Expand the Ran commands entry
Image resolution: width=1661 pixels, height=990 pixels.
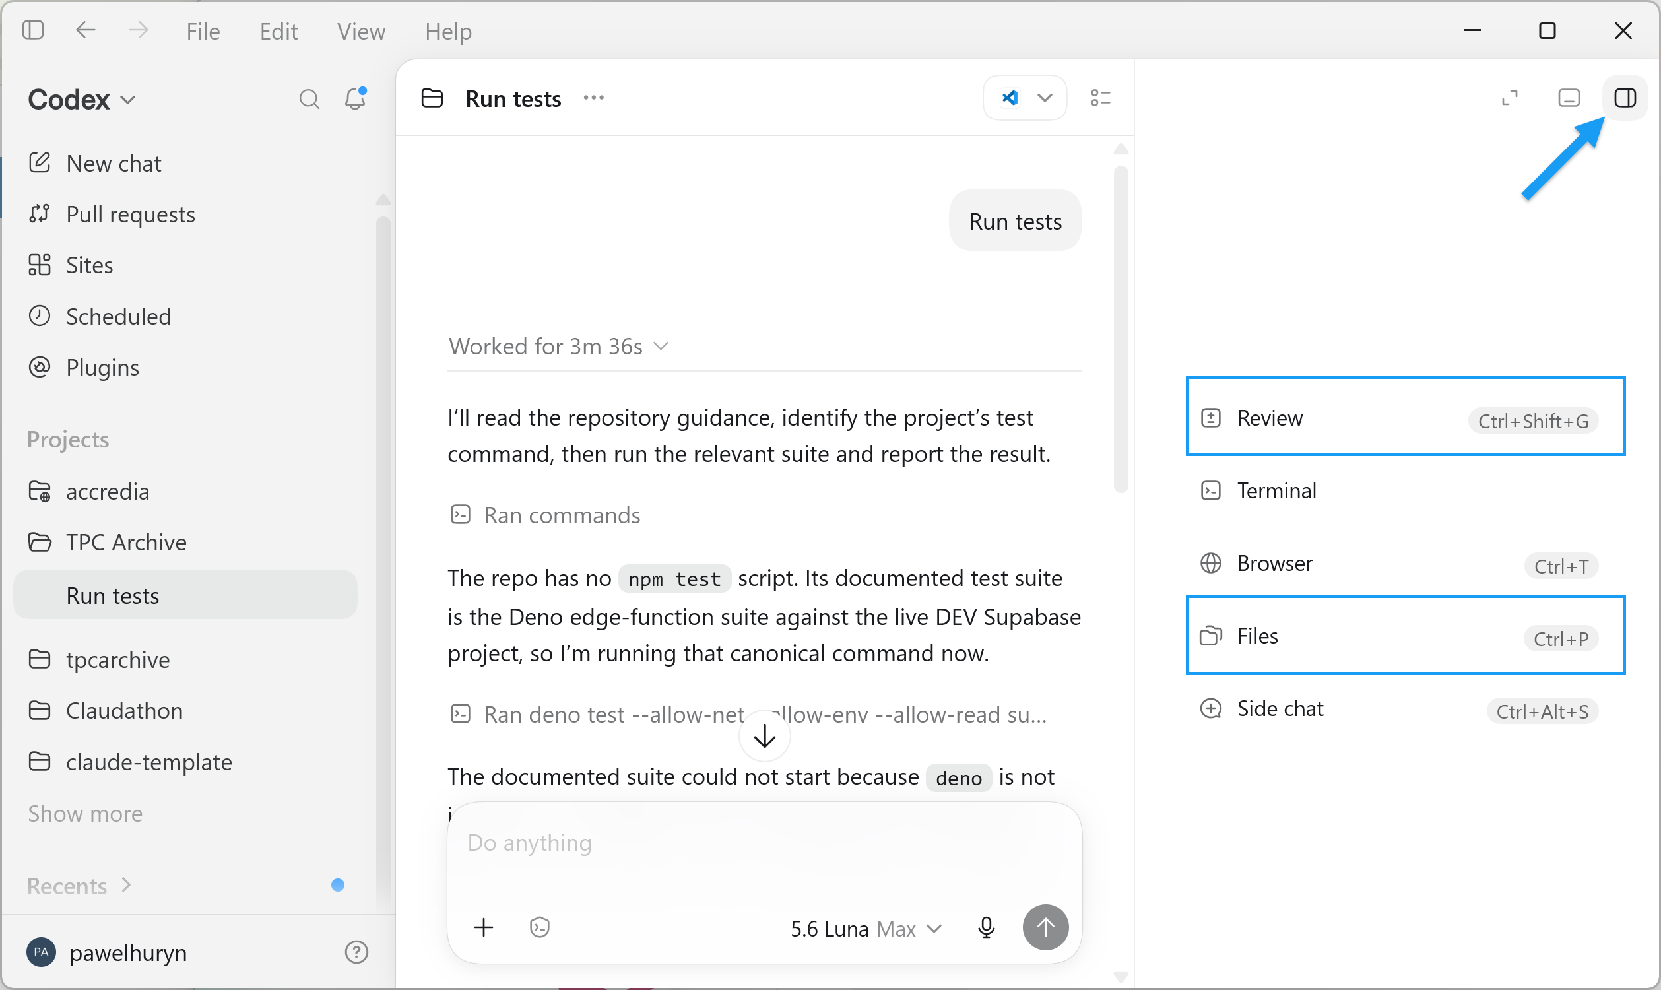545,515
